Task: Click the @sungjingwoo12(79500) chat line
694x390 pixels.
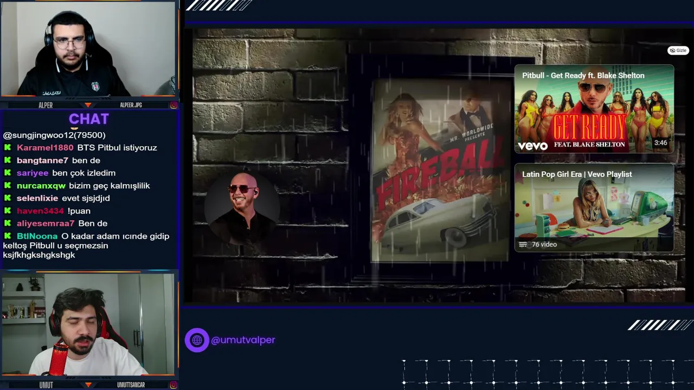Action: point(54,135)
